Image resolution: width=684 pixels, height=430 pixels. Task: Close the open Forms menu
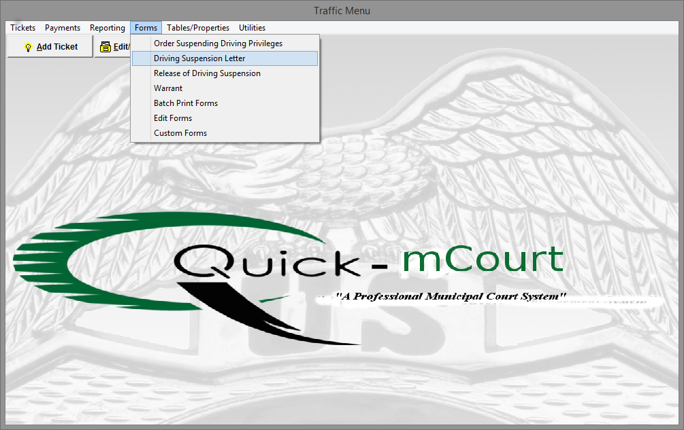pyautogui.click(x=146, y=28)
